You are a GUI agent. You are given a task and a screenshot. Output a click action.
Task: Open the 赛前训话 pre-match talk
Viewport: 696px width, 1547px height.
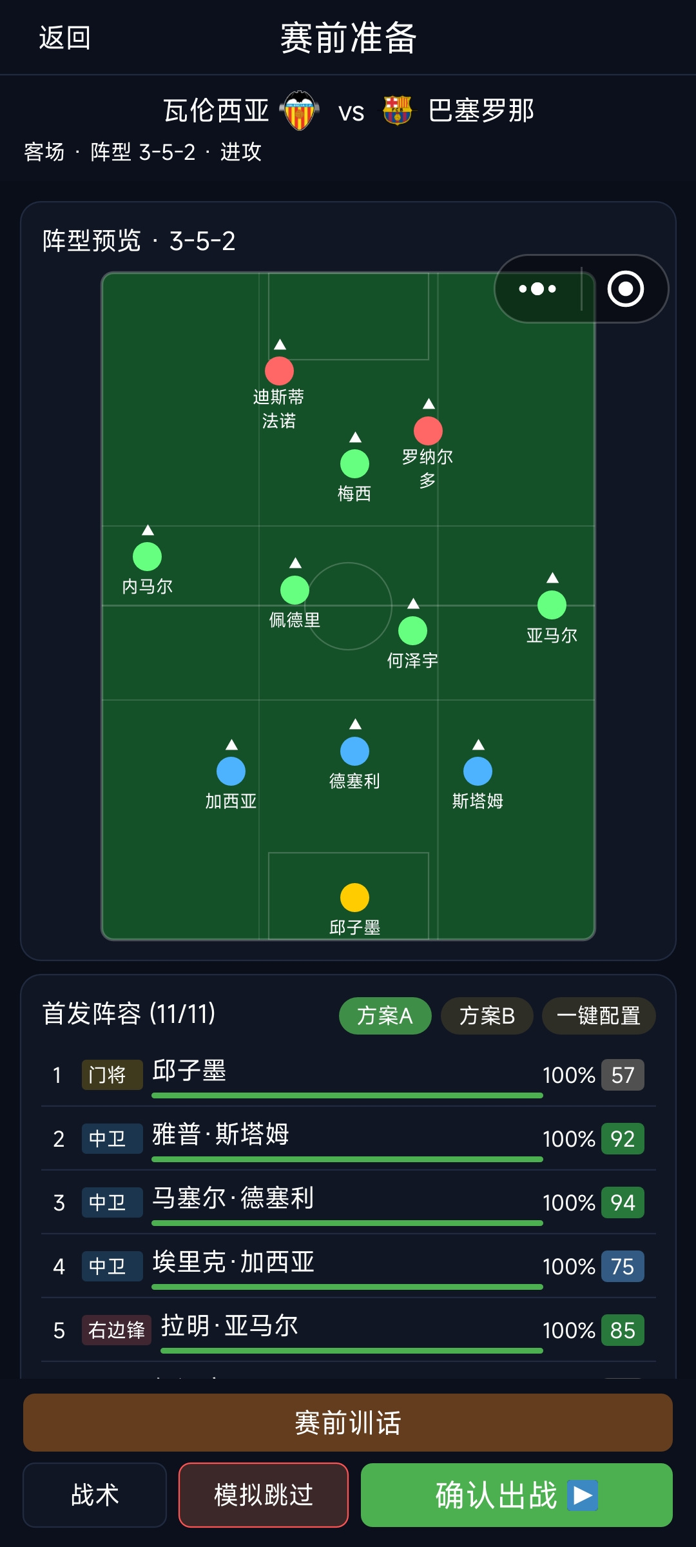point(348,1423)
